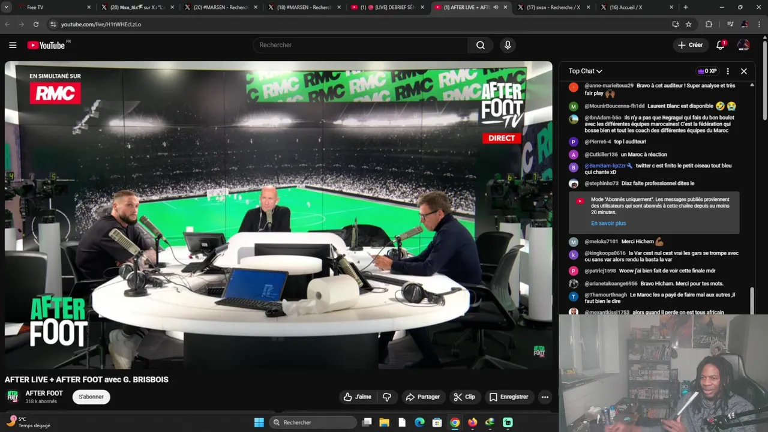This screenshot has width=768, height=432.
Task: Click chat username @arianetakoange6956
Action: click(x=611, y=283)
